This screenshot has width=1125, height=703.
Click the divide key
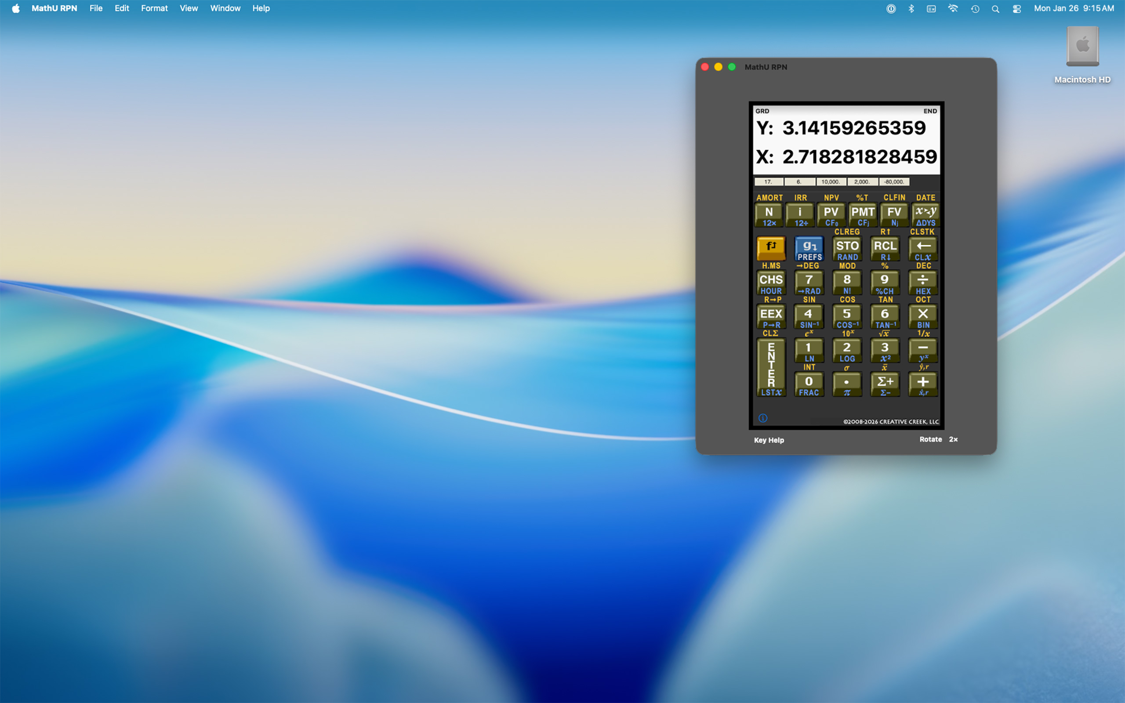(x=923, y=283)
